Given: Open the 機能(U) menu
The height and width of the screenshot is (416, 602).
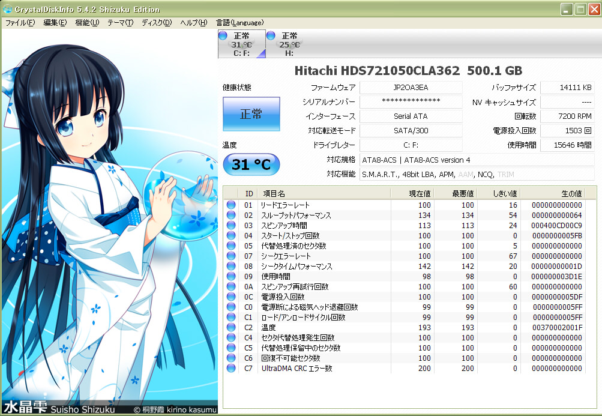Looking at the screenshot, I should pyautogui.click(x=87, y=23).
